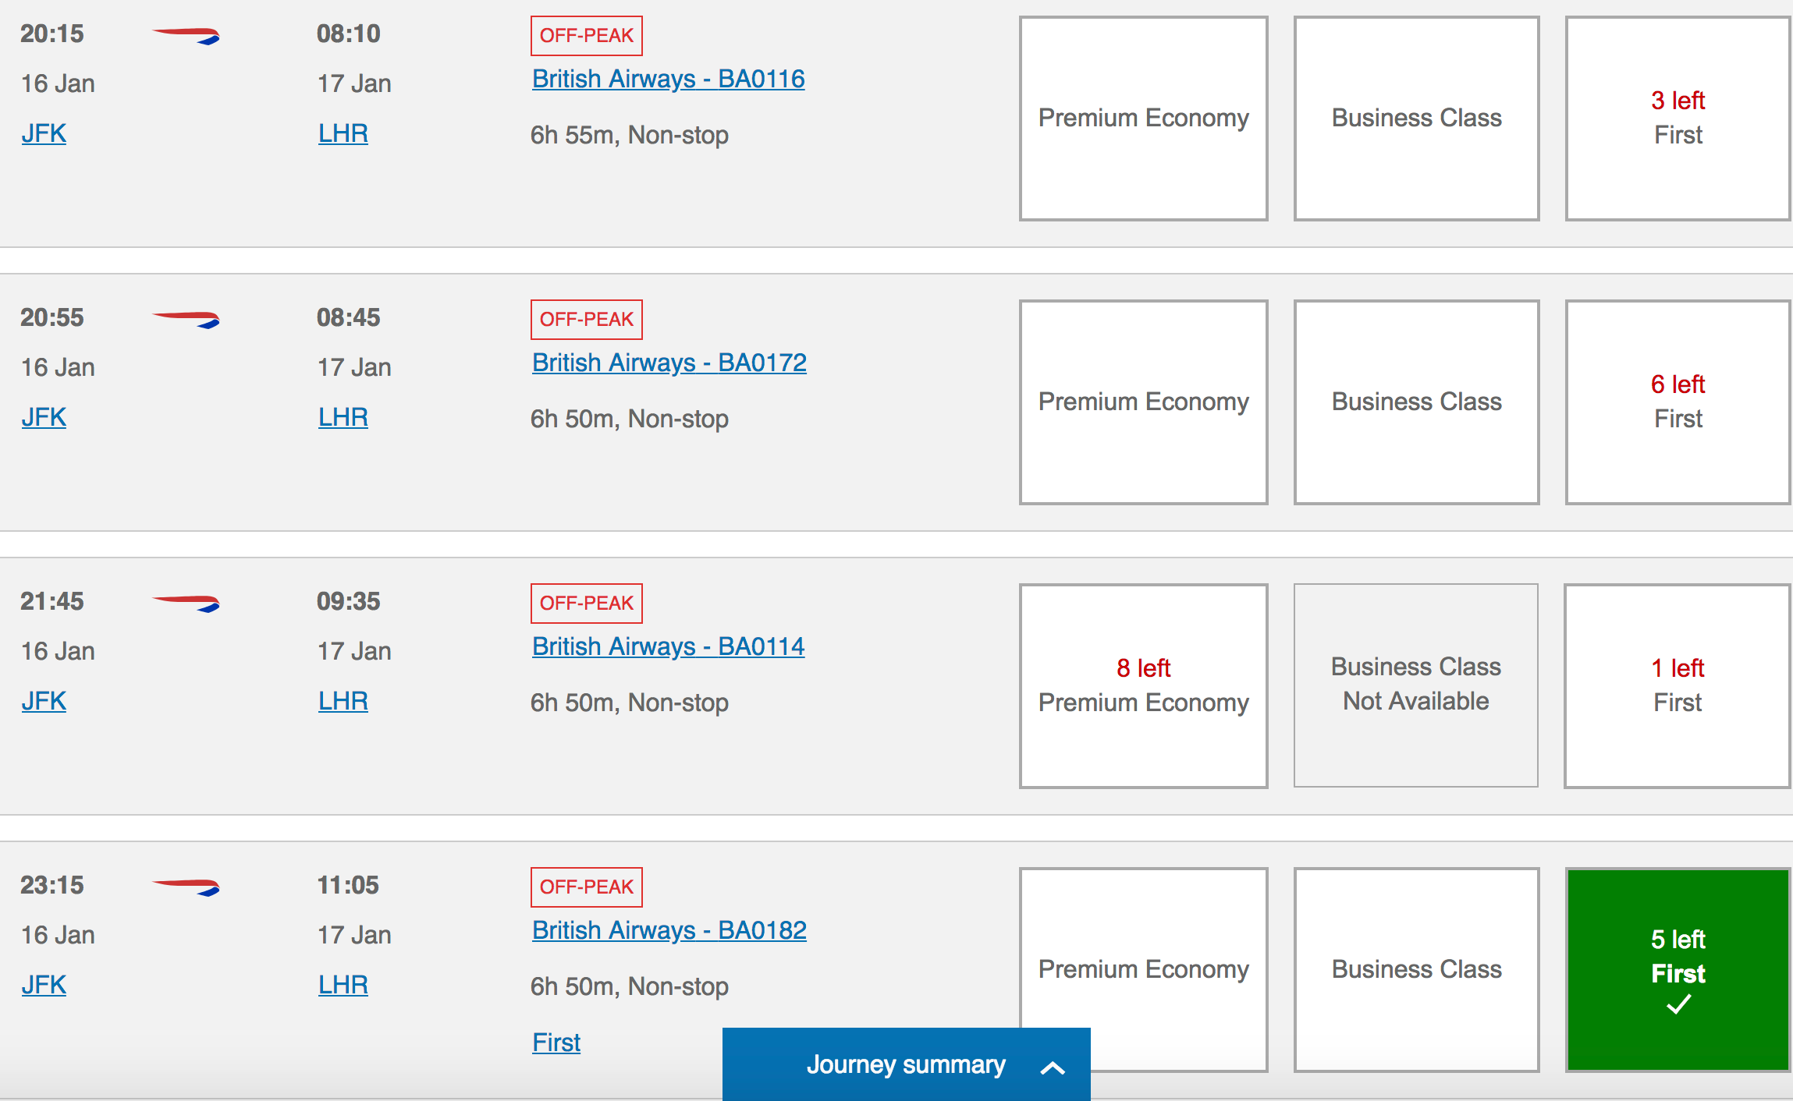The width and height of the screenshot is (1793, 1101).
Task: Open British Airways BA0116 flight details
Action: click(668, 79)
